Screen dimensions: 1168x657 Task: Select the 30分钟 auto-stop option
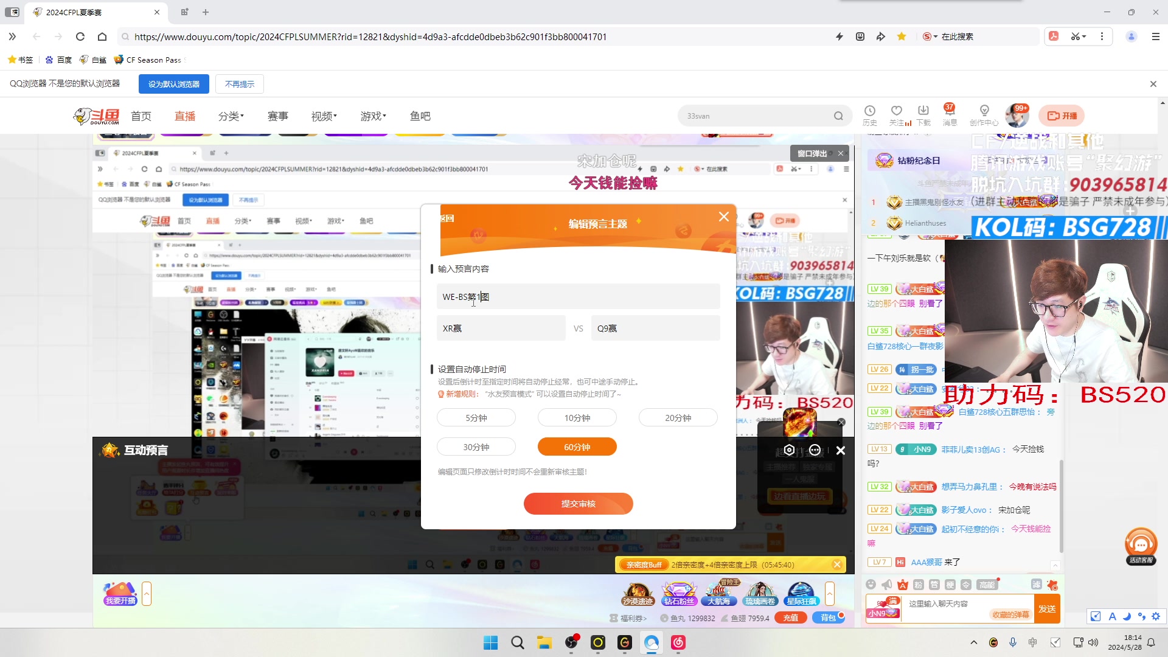coord(476,447)
